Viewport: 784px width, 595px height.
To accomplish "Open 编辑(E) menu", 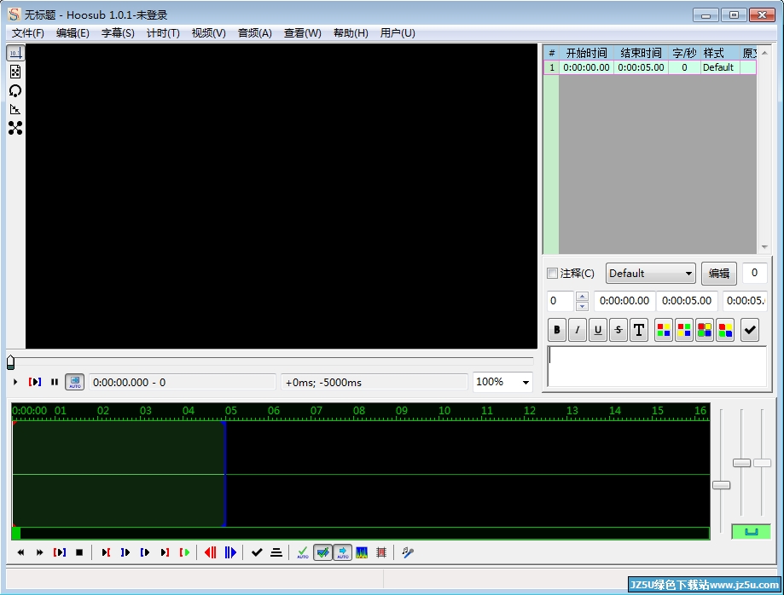I will (x=73, y=33).
